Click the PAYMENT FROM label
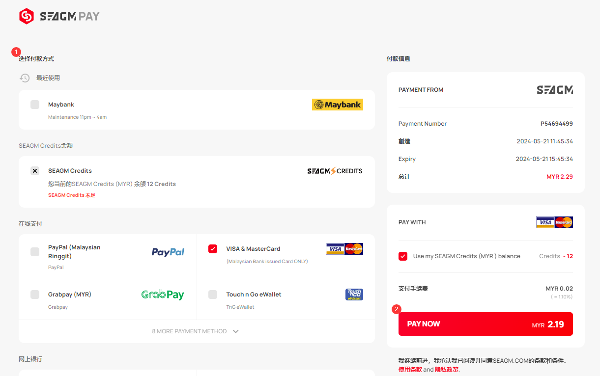600x376 pixels. tap(421, 90)
